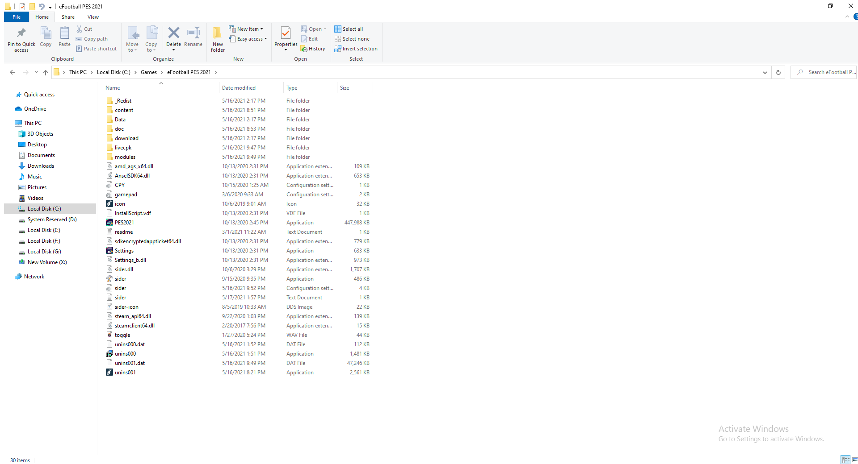The height and width of the screenshot is (464, 858).
Task: Select the InstallScript.vdf file
Action: coord(129,213)
